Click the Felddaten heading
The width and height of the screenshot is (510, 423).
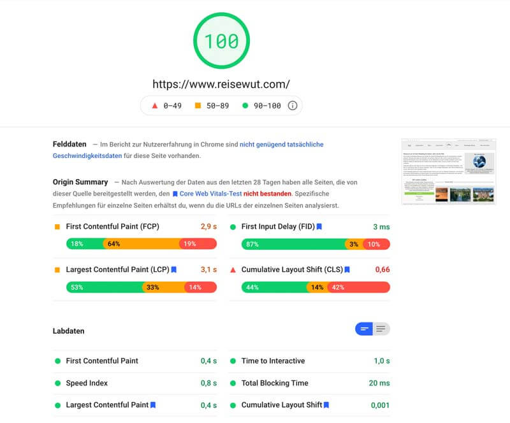[x=69, y=144]
